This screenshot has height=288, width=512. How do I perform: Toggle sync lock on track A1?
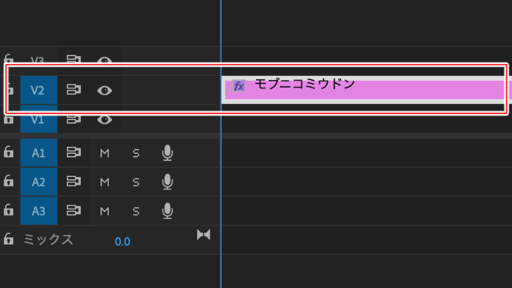(74, 152)
